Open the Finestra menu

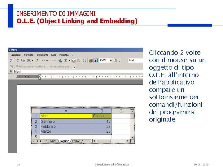click(64, 55)
